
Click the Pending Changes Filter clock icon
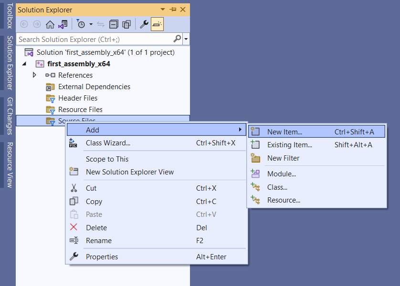81,24
